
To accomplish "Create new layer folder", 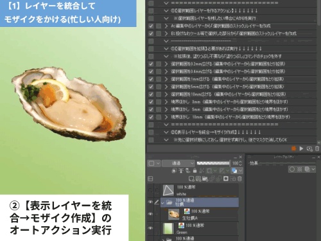I will coord(205,179).
